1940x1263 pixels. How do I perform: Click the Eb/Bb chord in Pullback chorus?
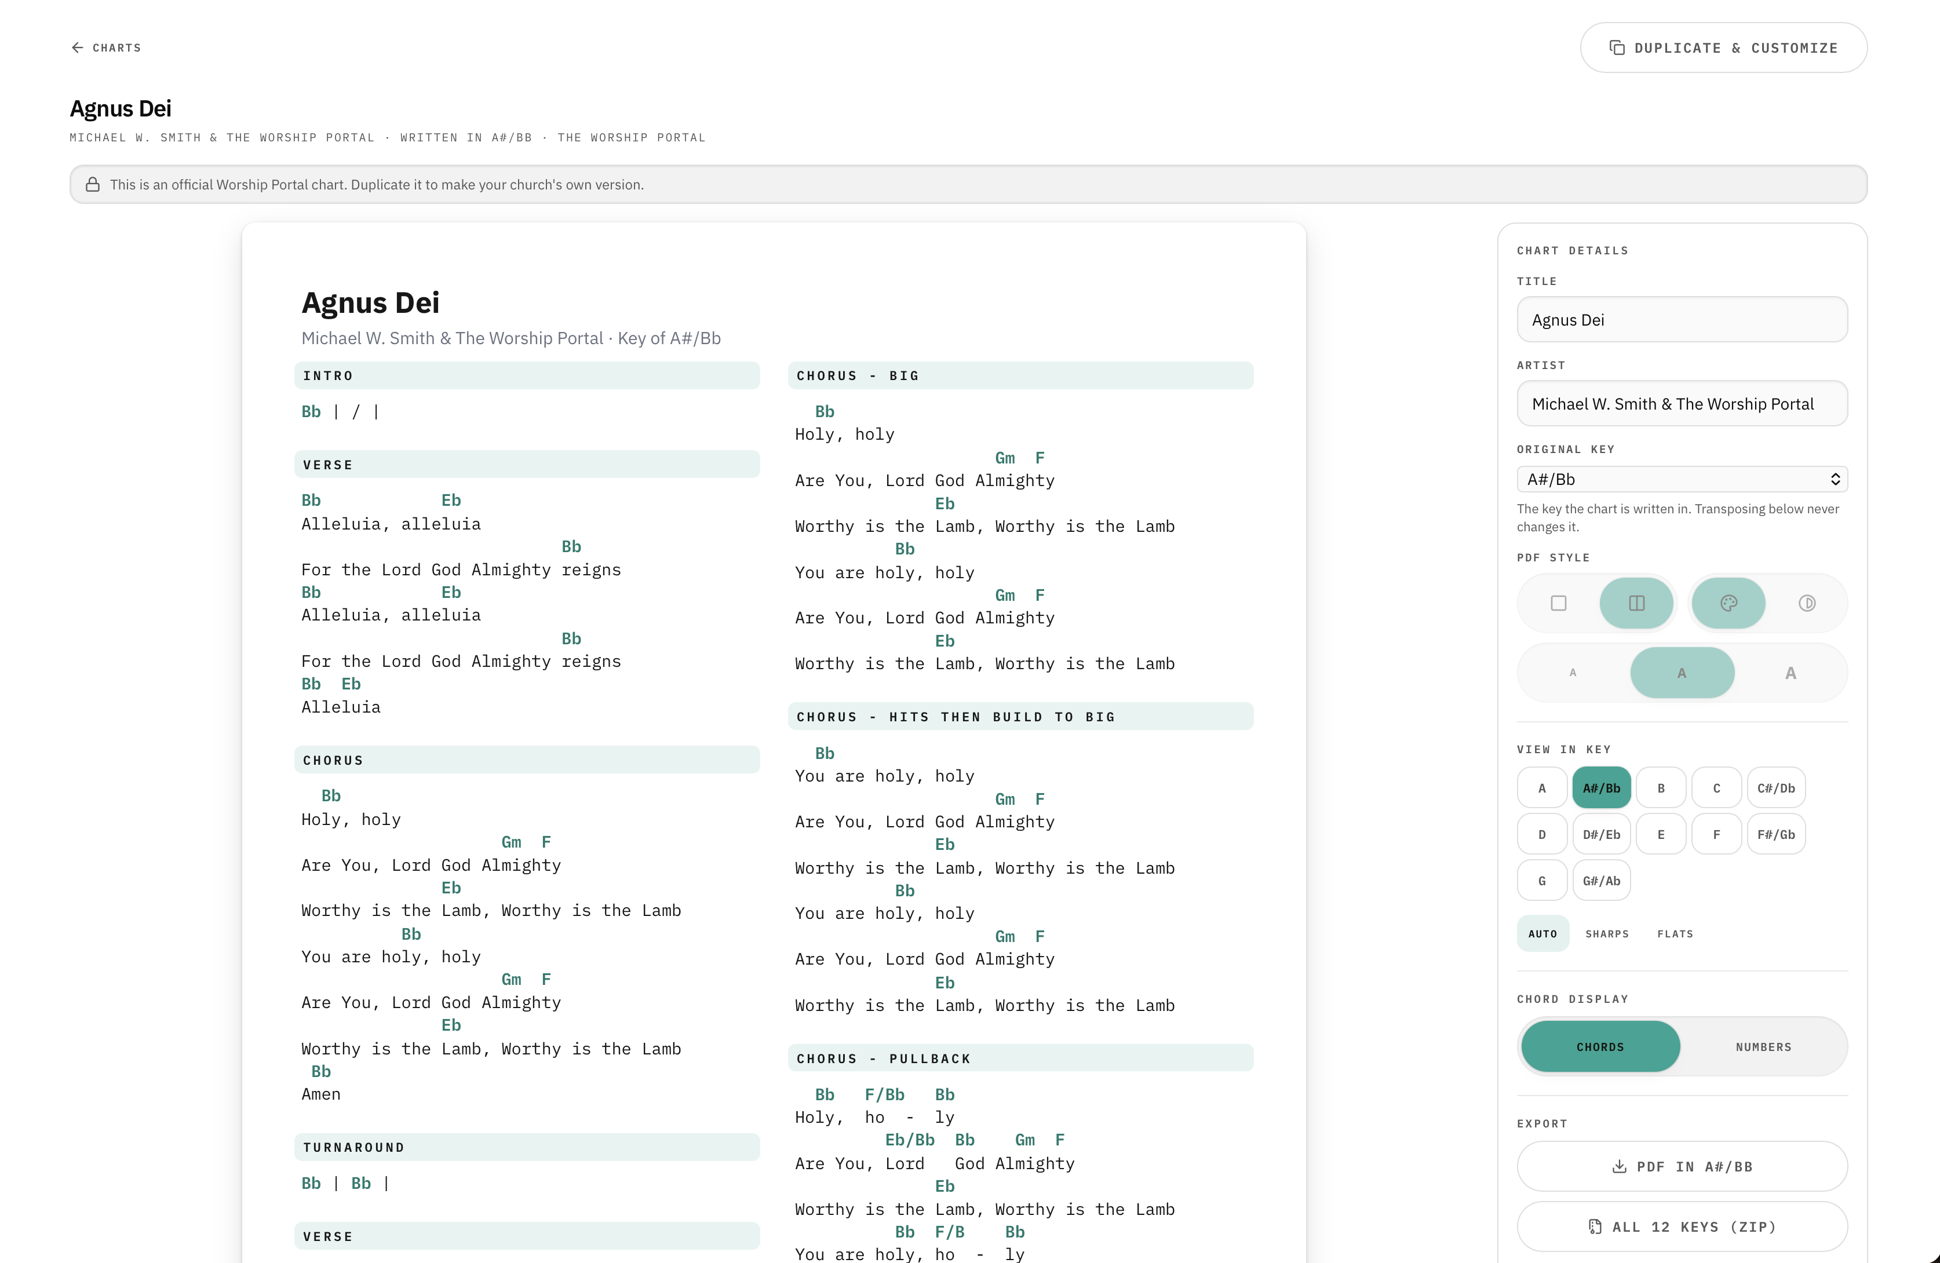tap(910, 1140)
